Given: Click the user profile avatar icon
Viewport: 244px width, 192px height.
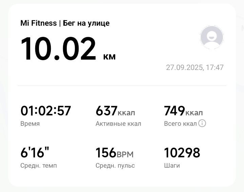Looking at the screenshot, I should coord(212,38).
